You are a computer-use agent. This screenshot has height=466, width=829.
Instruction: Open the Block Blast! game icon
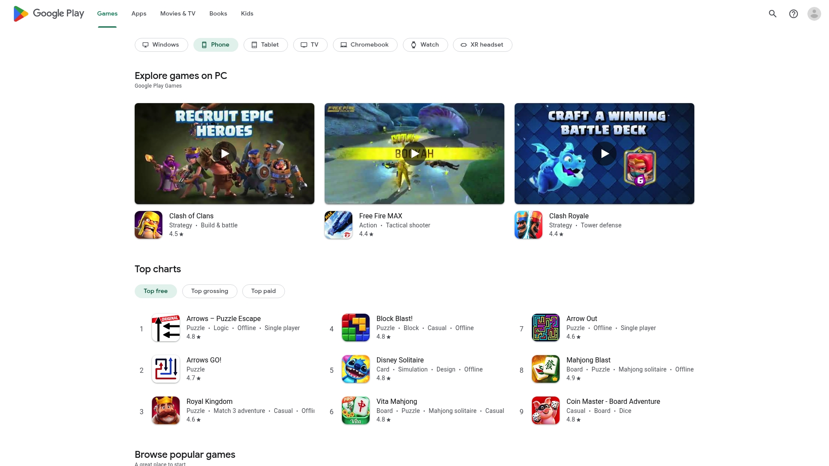[356, 327]
